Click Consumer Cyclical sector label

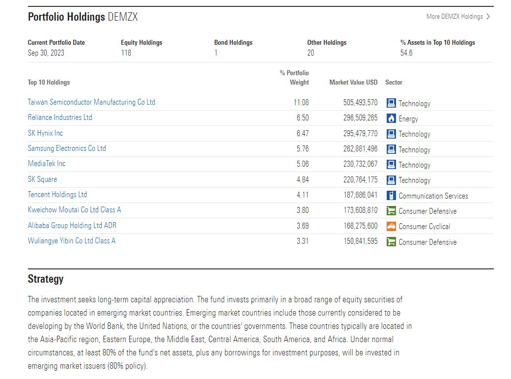pyautogui.click(x=425, y=227)
